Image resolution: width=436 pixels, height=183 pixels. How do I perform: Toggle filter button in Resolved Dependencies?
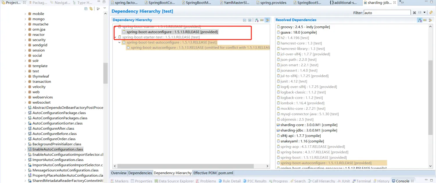pyautogui.click(x=430, y=20)
